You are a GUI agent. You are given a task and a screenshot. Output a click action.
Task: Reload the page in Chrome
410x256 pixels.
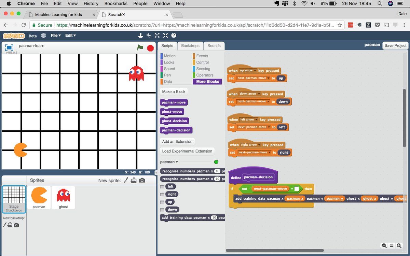tap(24, 25)
